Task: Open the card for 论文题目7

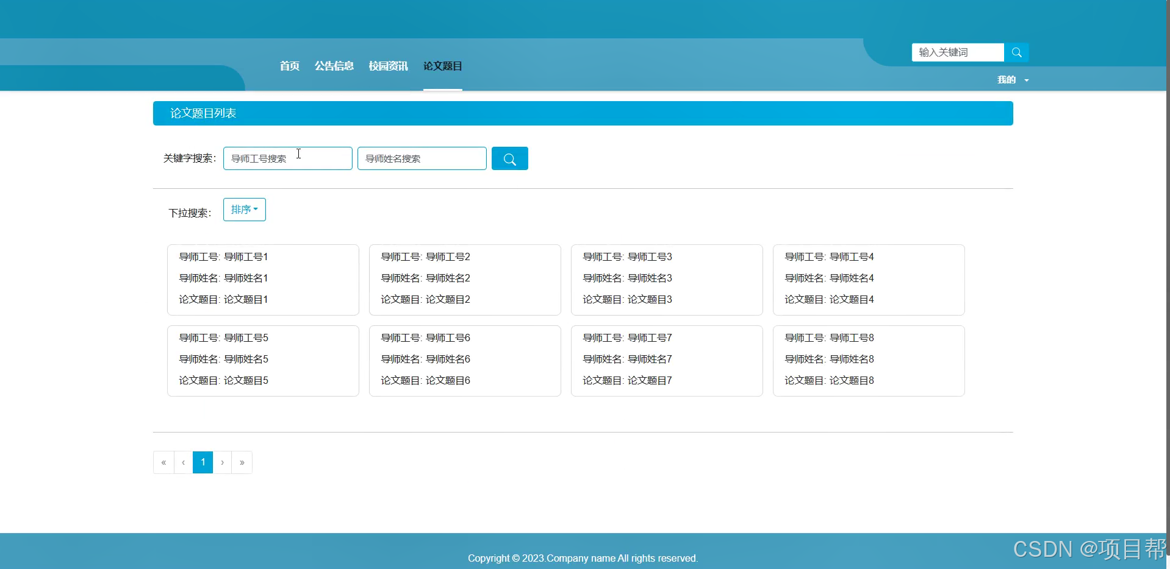Action: point(667,361)
